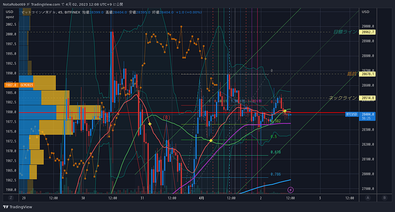Click the 28514.8 neckline price label
Image resolution: width=395 pixels, height=212 pixels.
pyautogui.click(x=368, y=98)
